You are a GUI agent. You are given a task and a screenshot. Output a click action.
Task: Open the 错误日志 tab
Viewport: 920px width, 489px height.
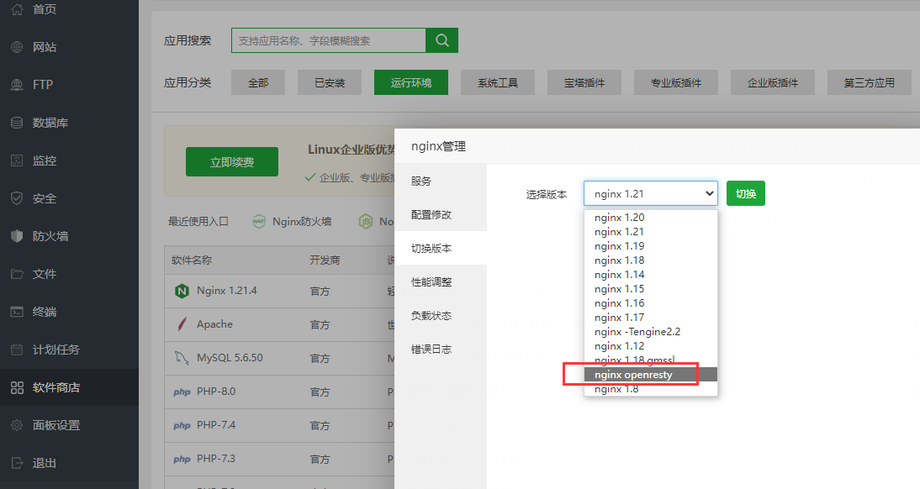[x=441, y=349]
